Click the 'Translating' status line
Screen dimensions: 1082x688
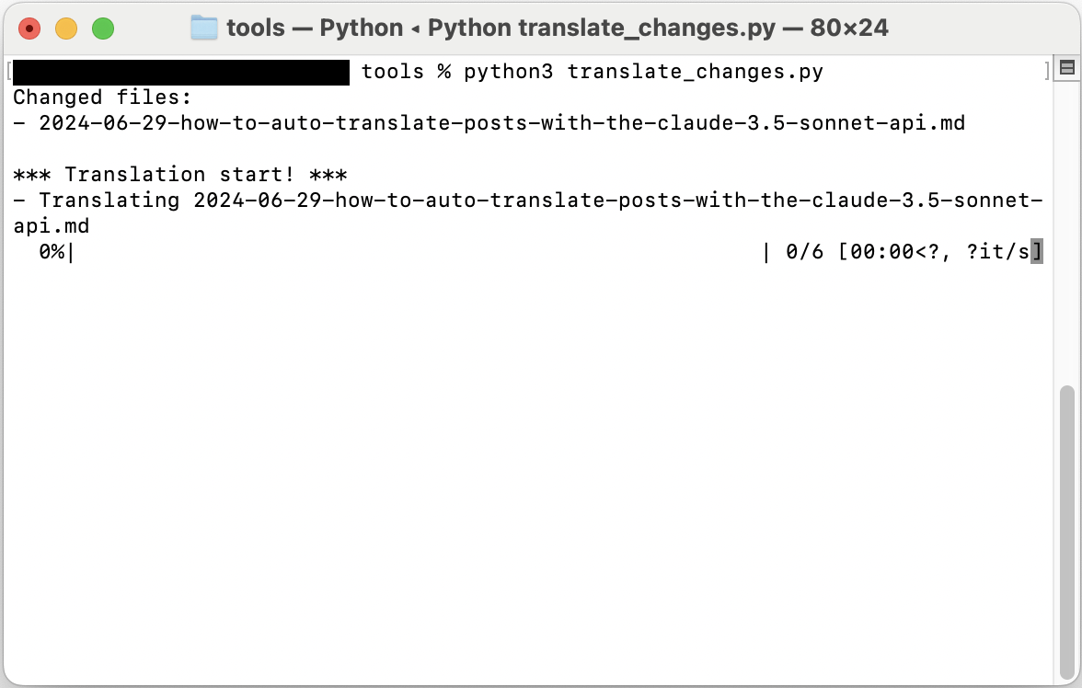(528, 201)
